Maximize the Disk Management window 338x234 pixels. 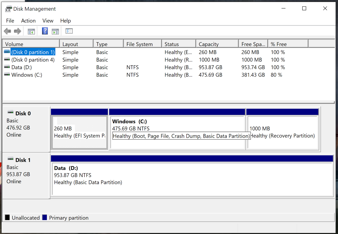click(304, 8)
